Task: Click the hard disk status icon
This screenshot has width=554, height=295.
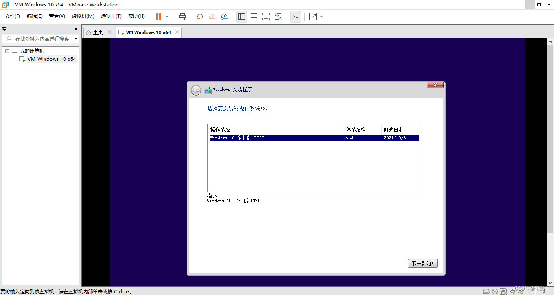Action: click(486, 291)
